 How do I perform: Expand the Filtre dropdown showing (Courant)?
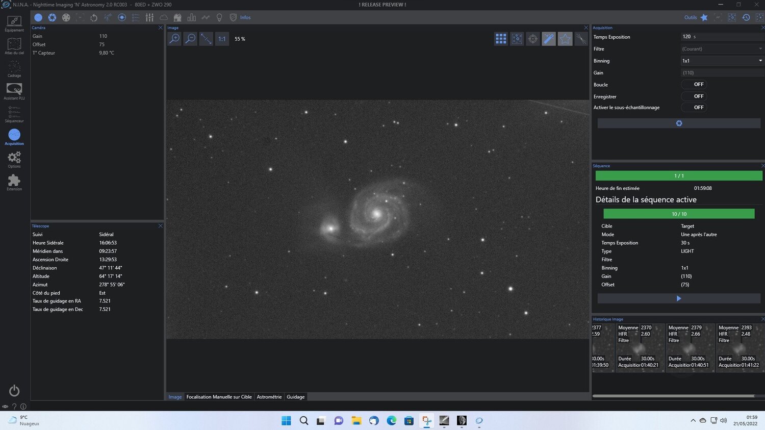point(721,48)
